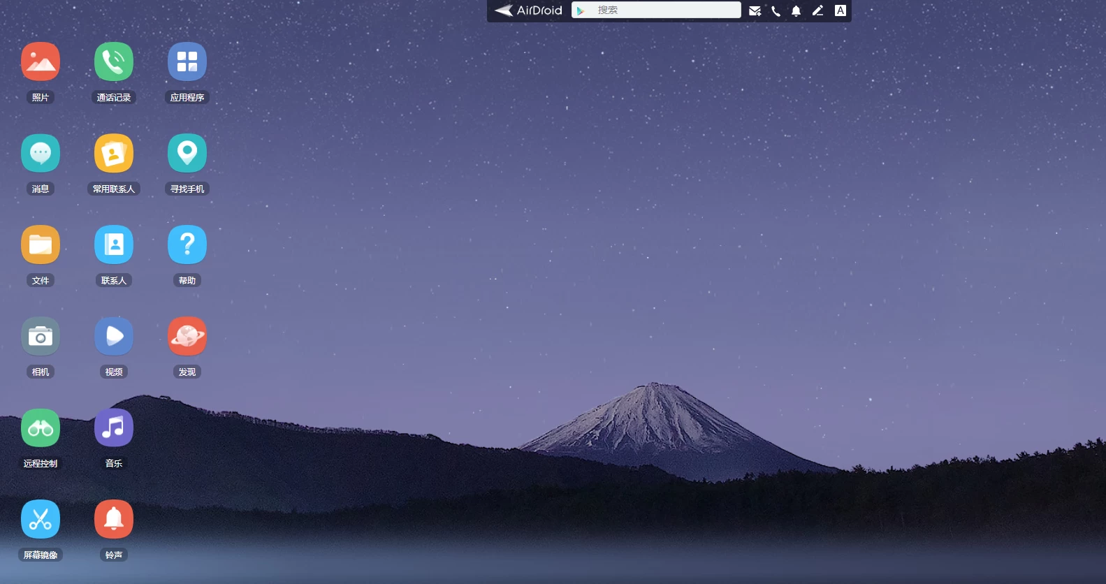Launch 屏幕镜像 screen mirroring scissors icon

(41, 519)
